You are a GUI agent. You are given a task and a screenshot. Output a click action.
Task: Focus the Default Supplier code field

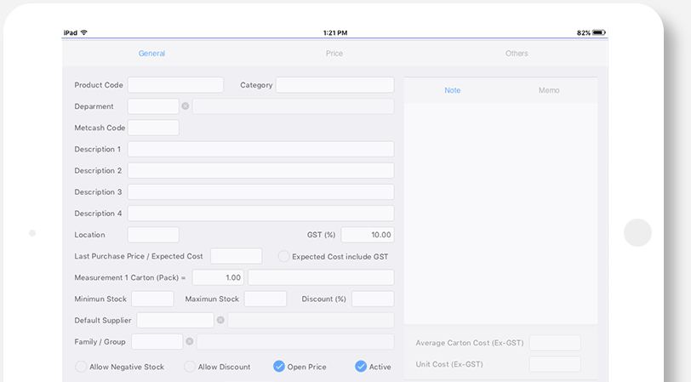[175, 320]
